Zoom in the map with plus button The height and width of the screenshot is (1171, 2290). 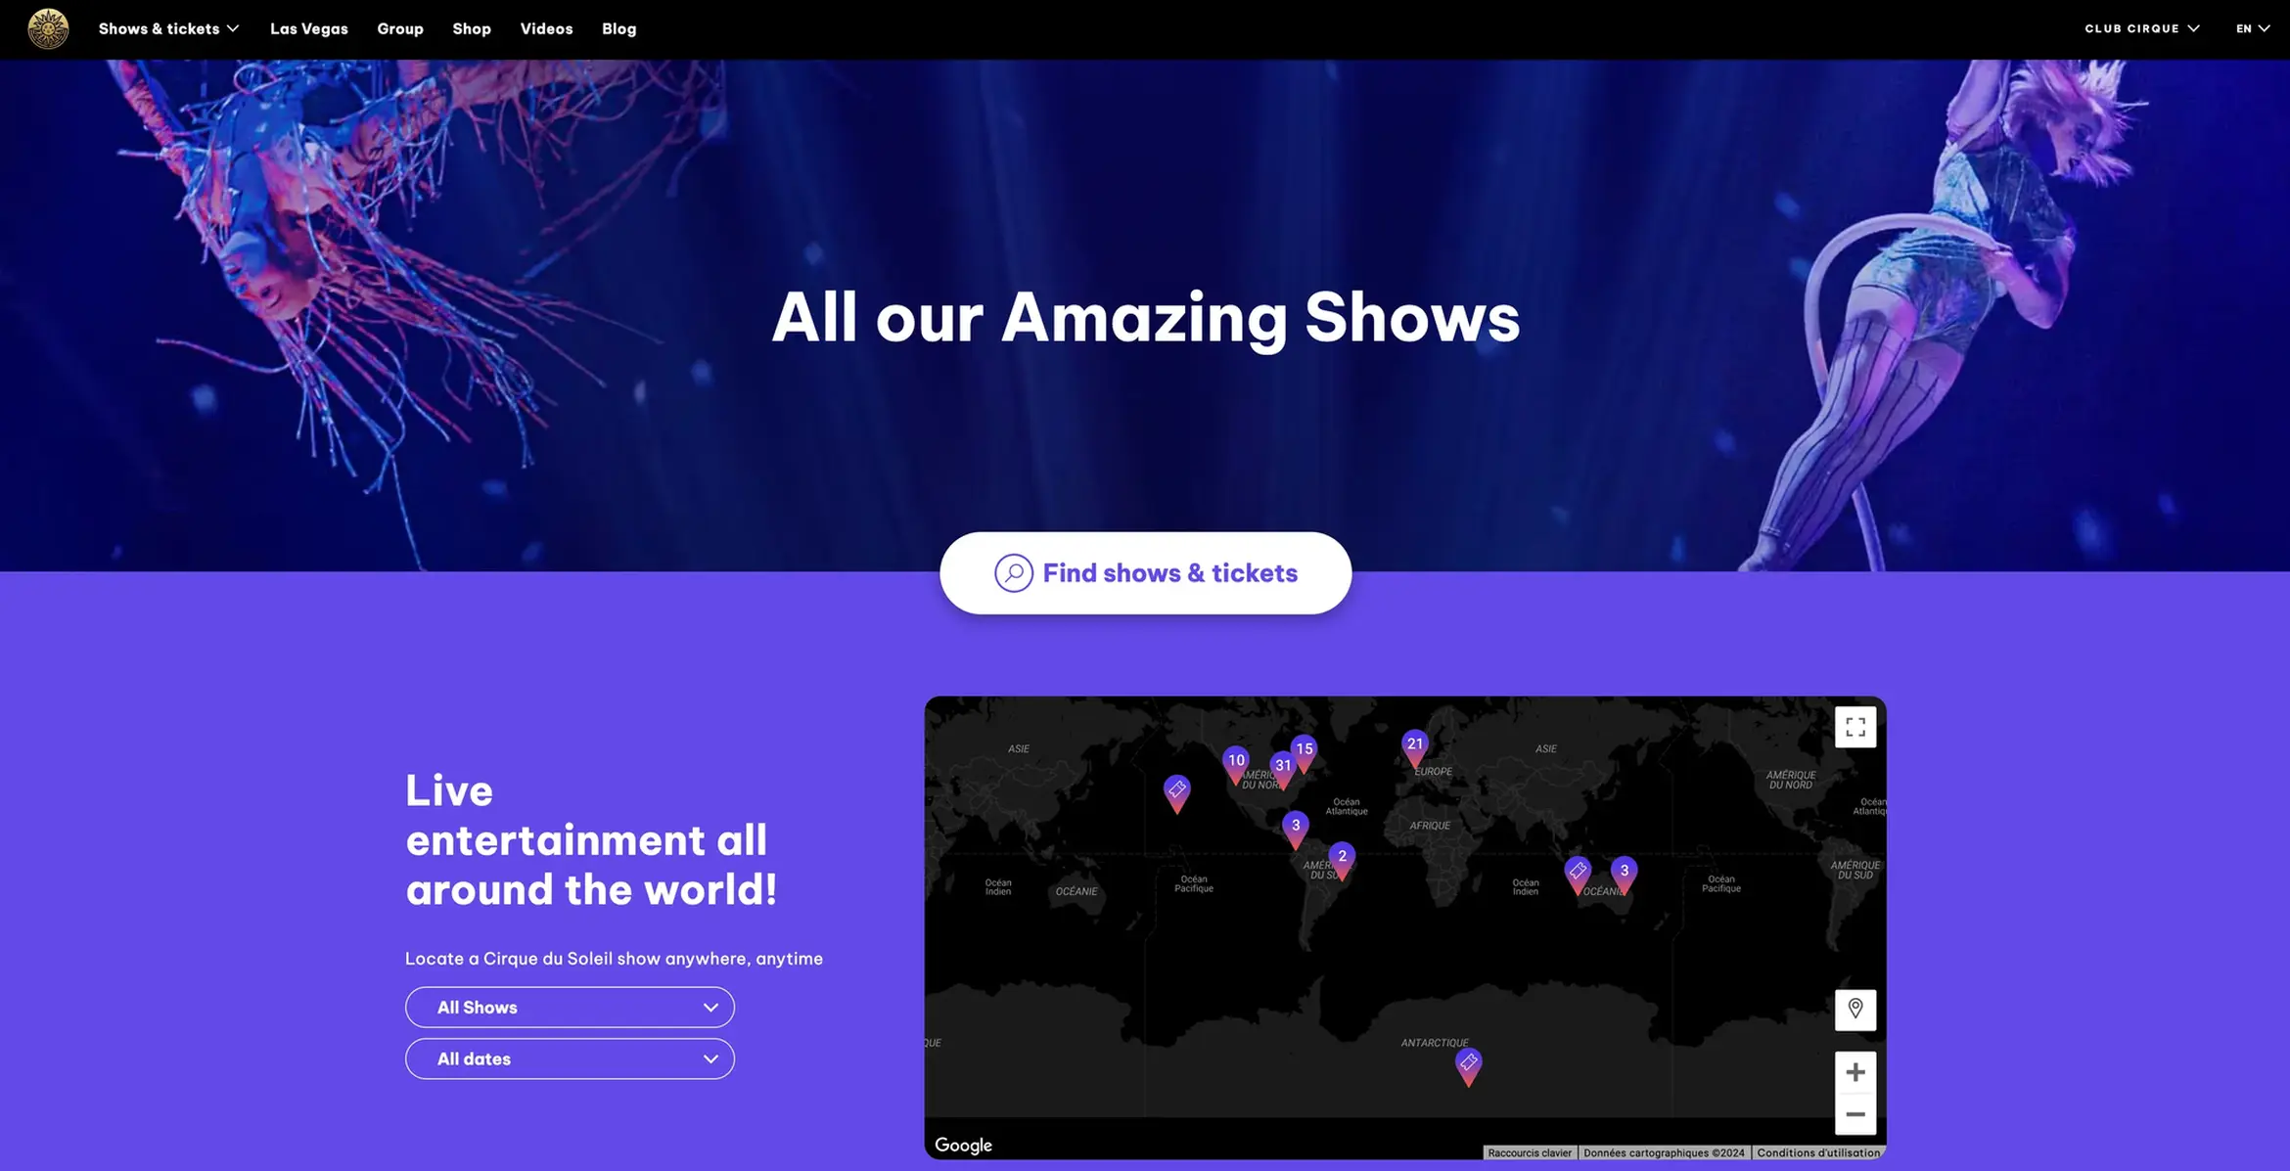coord(1855,1072)
